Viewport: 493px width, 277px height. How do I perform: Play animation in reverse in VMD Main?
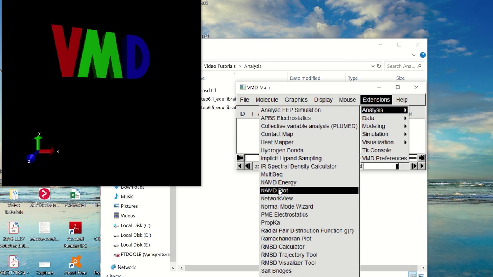(240, 166)
